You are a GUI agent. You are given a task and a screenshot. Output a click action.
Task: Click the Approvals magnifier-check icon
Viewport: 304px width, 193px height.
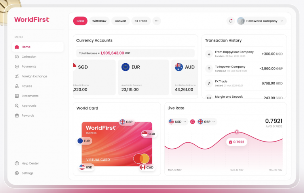tap(17, 106)
